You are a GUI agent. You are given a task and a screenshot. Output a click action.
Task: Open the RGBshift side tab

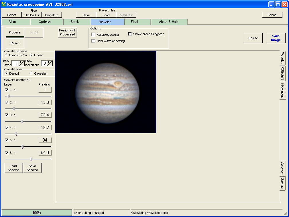tap(282, 73)
